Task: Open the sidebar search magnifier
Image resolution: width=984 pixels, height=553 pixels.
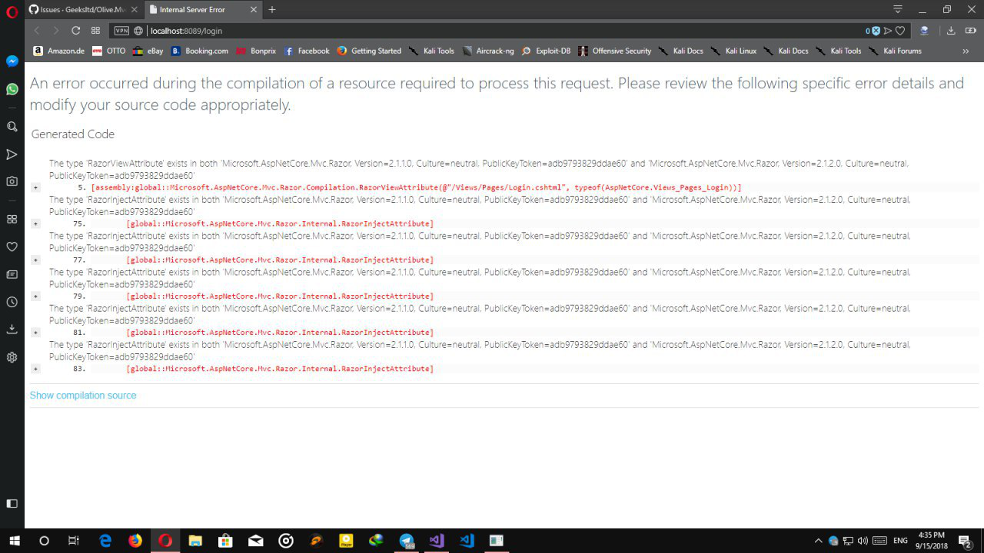Action: (x=12, y=127)
